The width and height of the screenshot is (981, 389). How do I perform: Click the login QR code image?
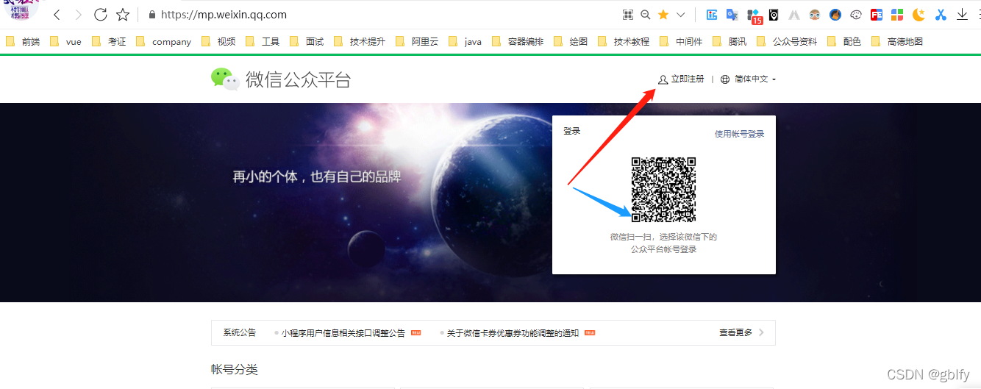pos(663,189)
